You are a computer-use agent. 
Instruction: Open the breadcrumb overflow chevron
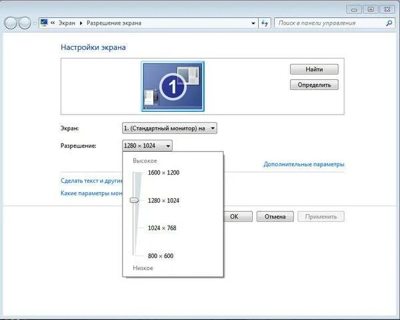coord(53,23)
